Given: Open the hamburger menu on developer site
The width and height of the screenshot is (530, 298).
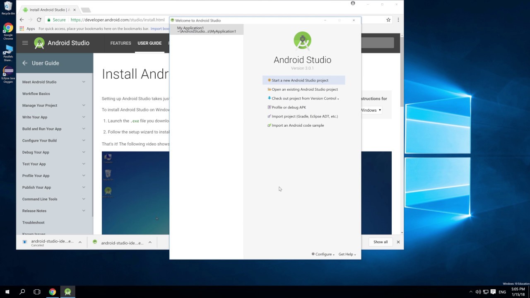Looking at the screenshot, I should [x=25, y=43].
